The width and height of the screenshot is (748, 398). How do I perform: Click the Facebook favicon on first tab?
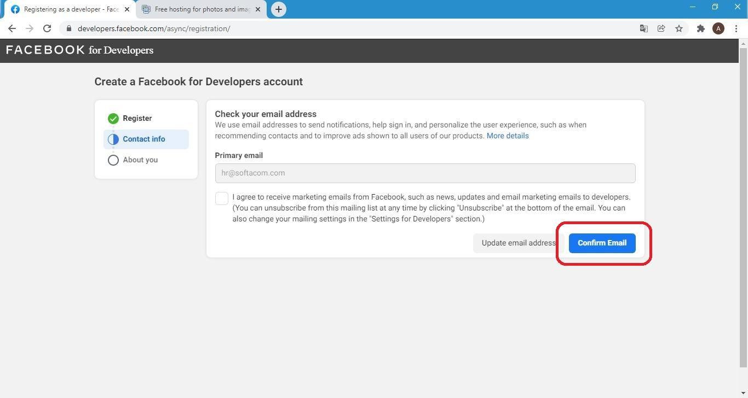coord(15,9)
